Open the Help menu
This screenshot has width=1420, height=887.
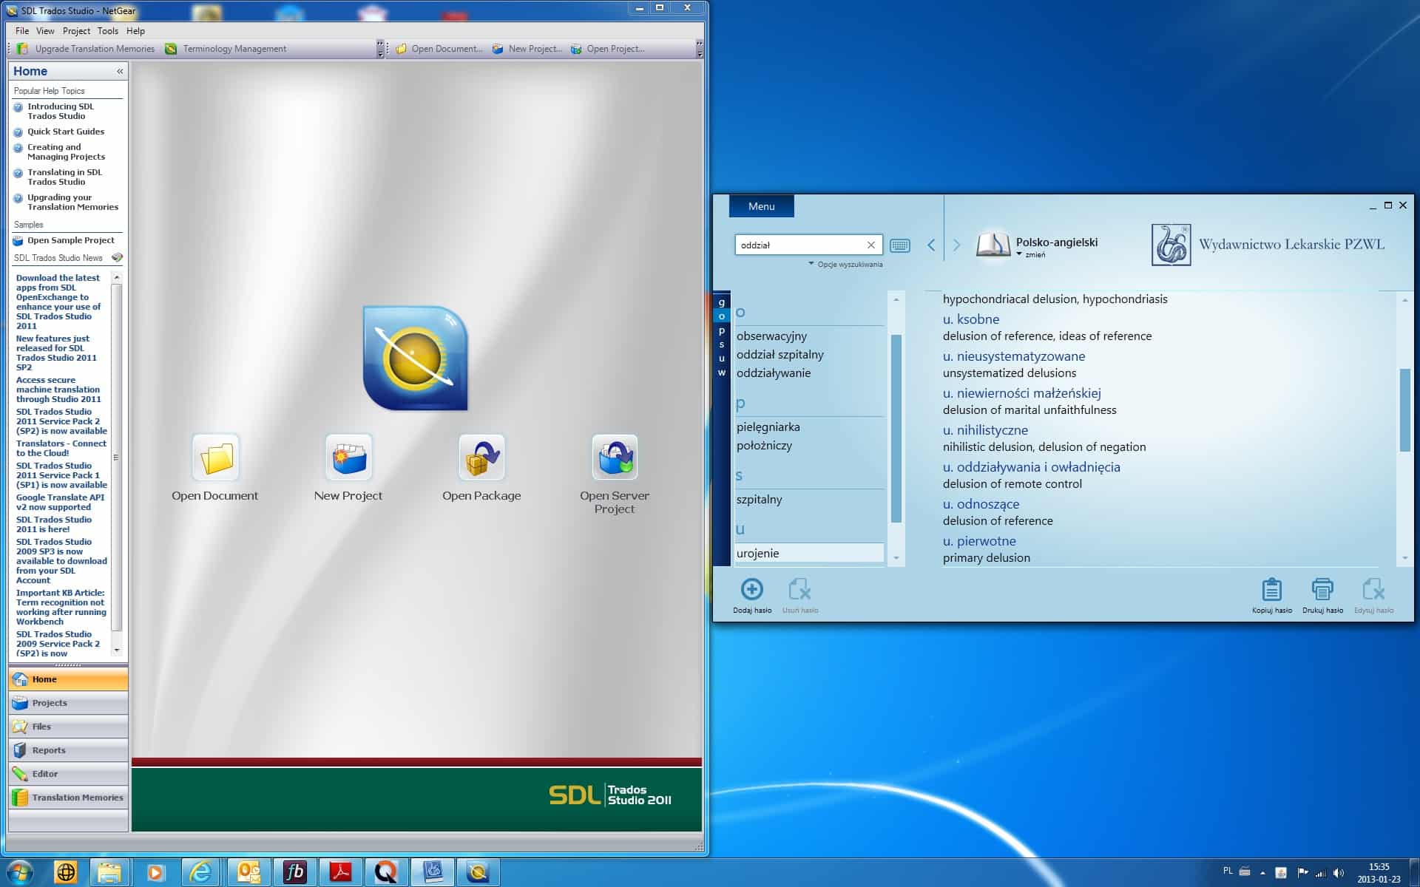tap(135, 31)
